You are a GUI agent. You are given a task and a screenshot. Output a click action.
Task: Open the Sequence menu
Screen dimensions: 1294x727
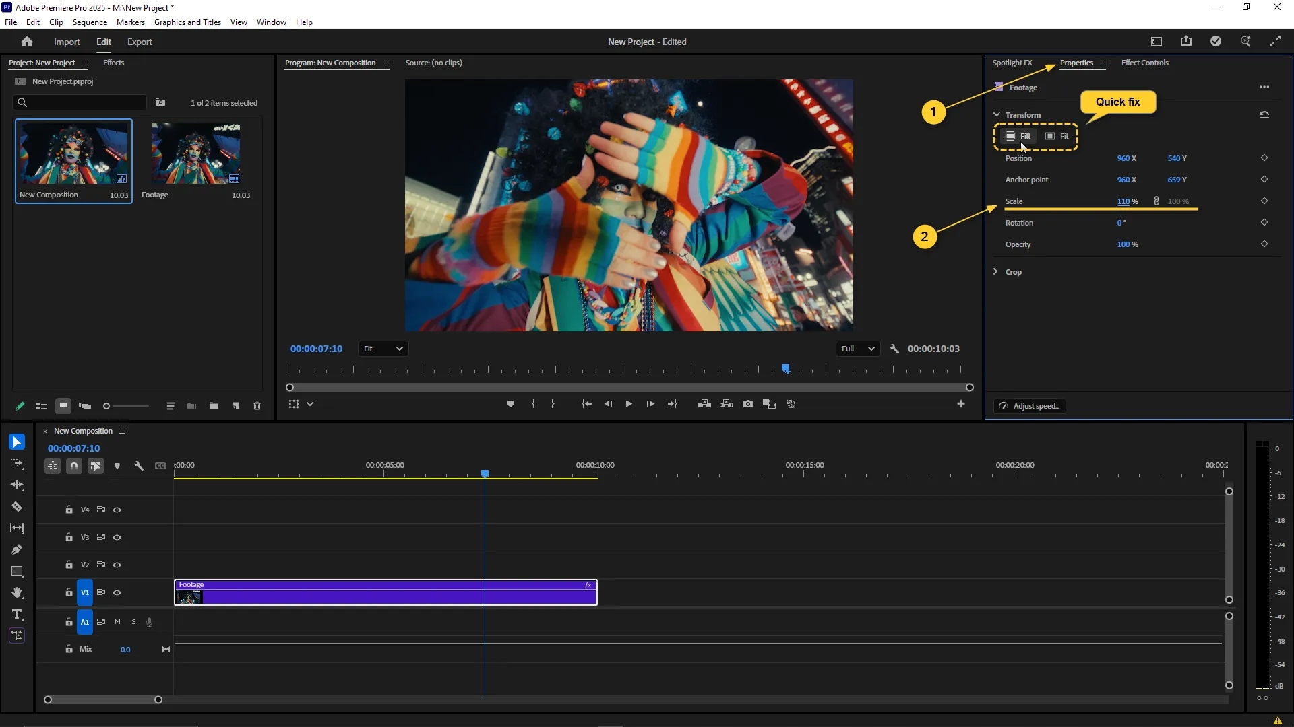90,22
